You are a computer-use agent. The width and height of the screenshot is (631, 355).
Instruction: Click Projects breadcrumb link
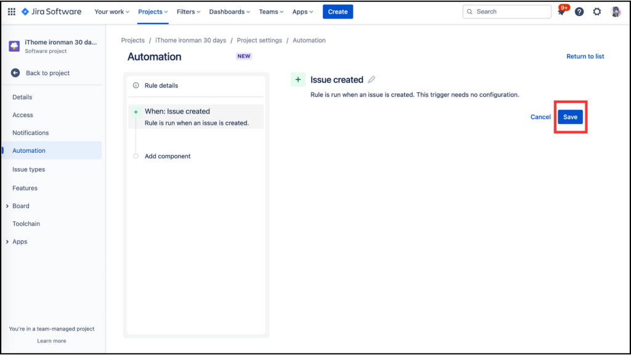click(133, 40)
